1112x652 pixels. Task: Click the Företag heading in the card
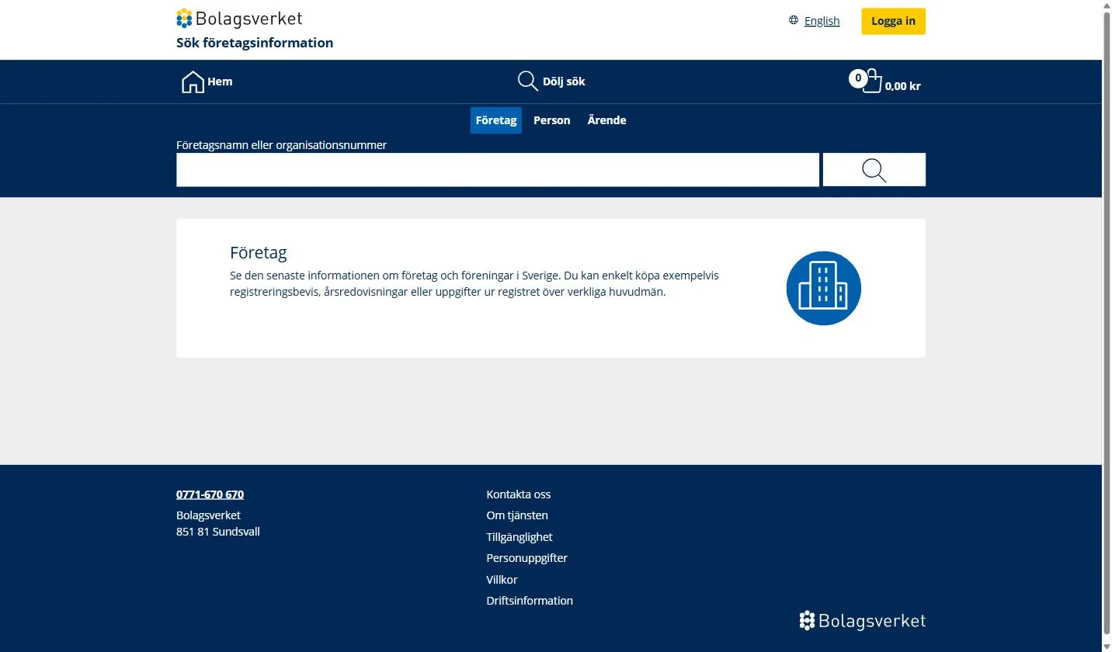pyautogui.click(x=259, y=253)
